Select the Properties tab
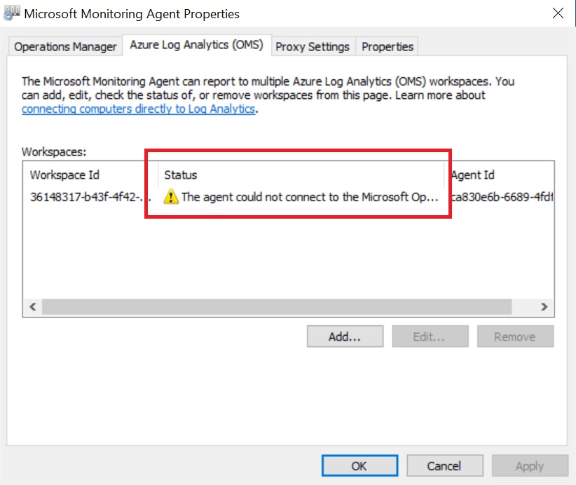 pos(387,46)
